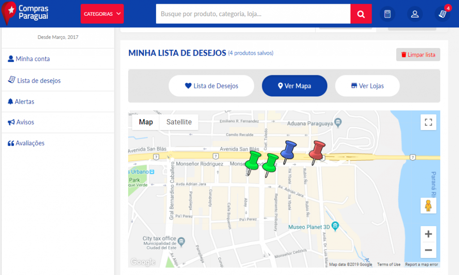Enable fullscreen mode on the map
This screenshot has width=459, height=275.
[x=428, y=122]
